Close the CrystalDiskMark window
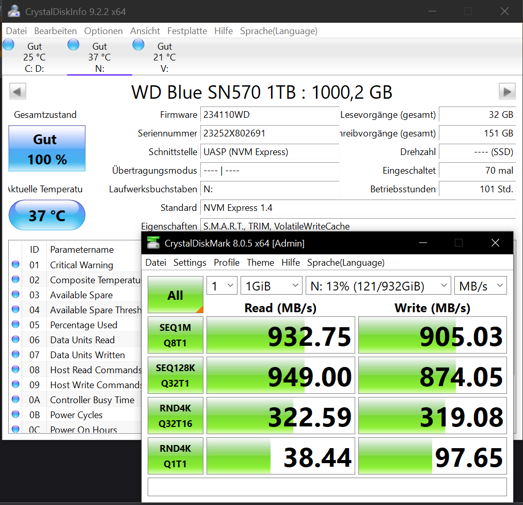Image resolution: width=523 pixels, height=505 pixels. 495,243
